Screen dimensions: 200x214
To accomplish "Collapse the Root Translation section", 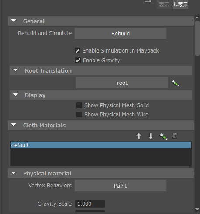I will coord(15,70).
